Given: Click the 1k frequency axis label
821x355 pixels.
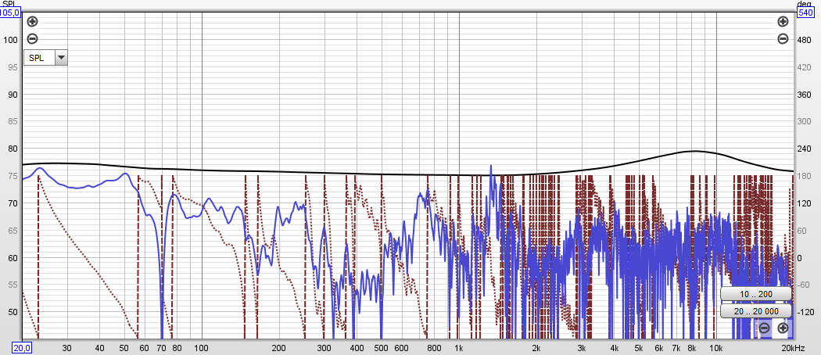Looking at the screenshot, I should 459,348.
